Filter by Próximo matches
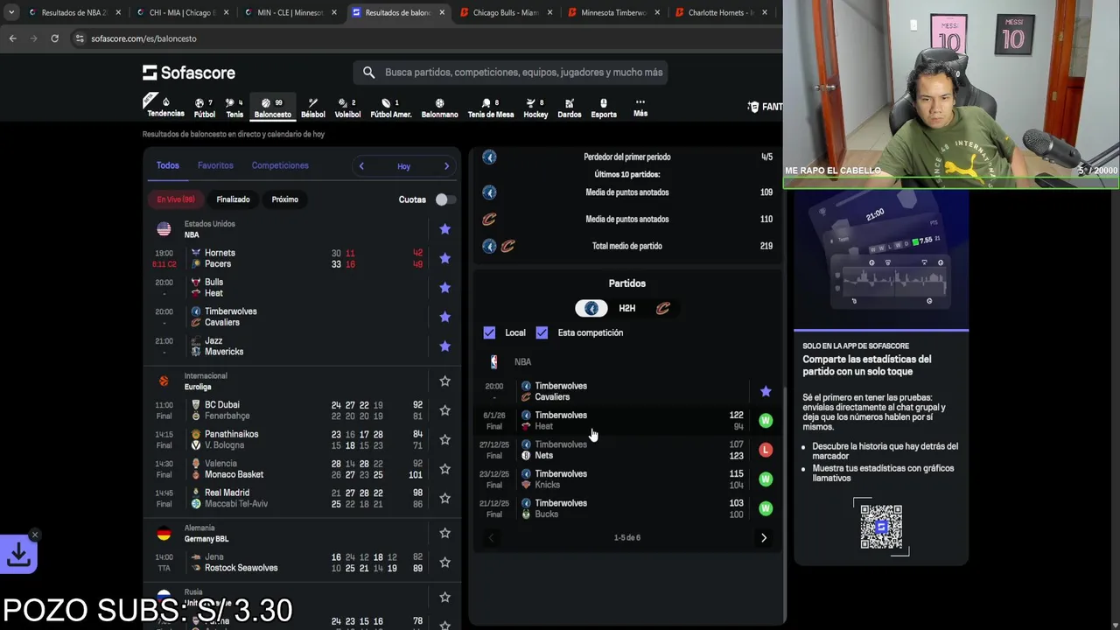Screen dimensions: 1120x630 [x=284, y=199]
